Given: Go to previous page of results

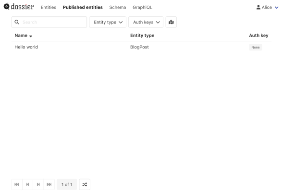Looking at the screenshot, I should pos(27,184).
